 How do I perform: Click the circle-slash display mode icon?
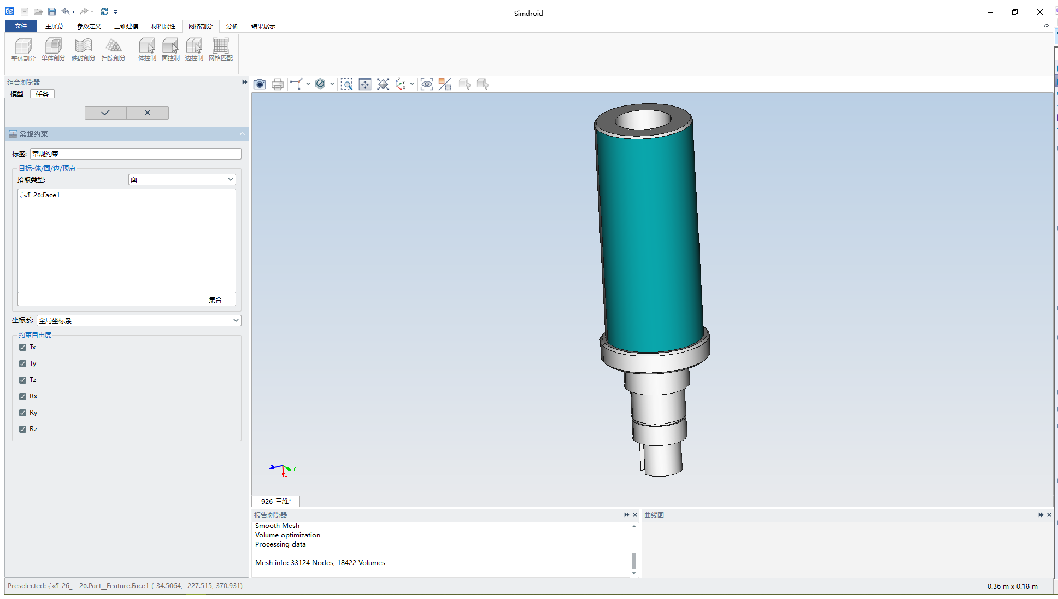click(x=320, y=84)
